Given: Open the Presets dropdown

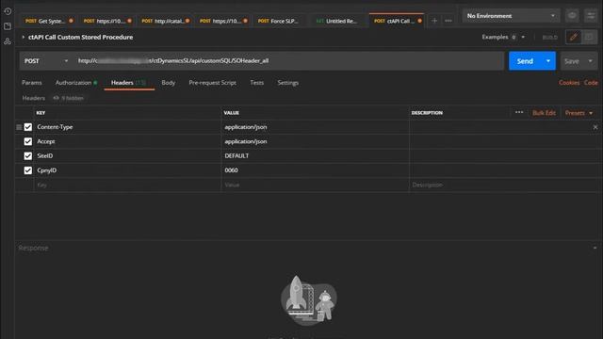Looking at the screenshot, I should pos(579,113).
